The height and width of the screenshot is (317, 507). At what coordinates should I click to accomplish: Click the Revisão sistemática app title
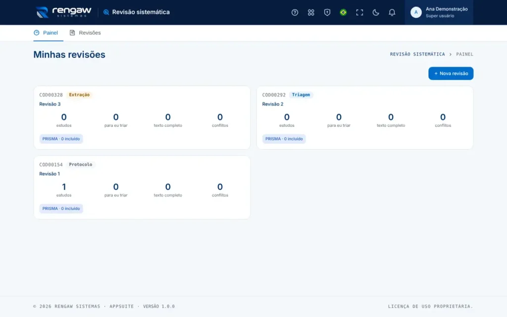(x=141, y=12)
